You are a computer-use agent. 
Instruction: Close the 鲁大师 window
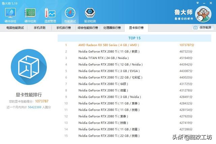point(211,3)
